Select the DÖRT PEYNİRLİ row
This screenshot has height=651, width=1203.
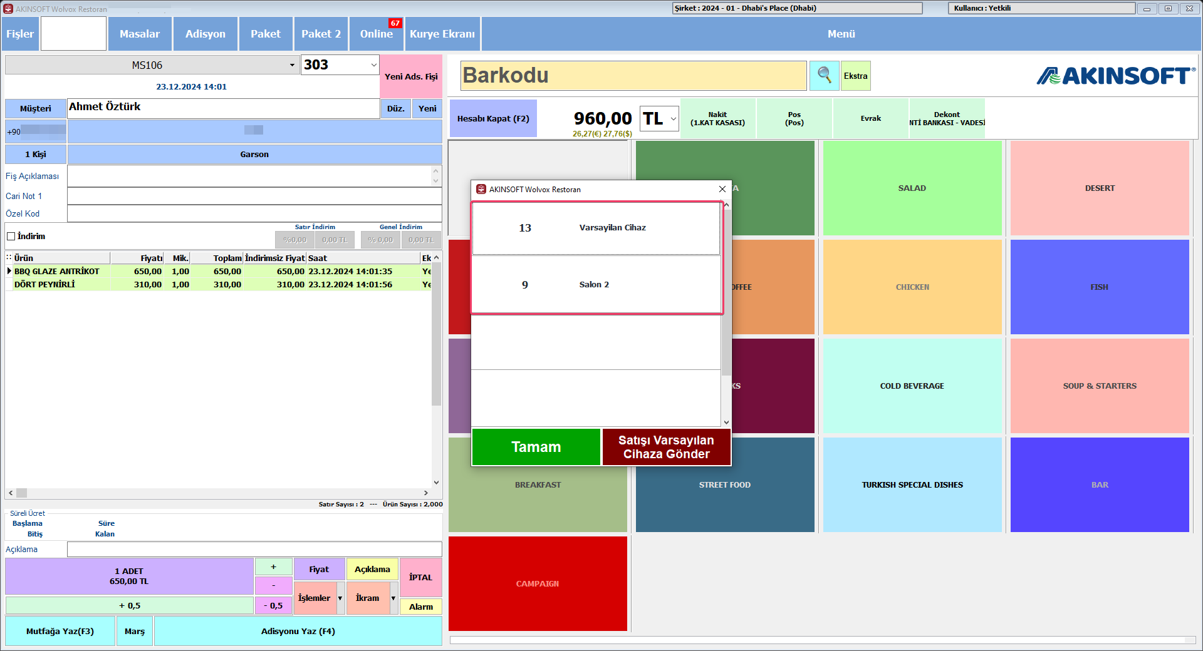pyautogui.click(x=218, y=284)
